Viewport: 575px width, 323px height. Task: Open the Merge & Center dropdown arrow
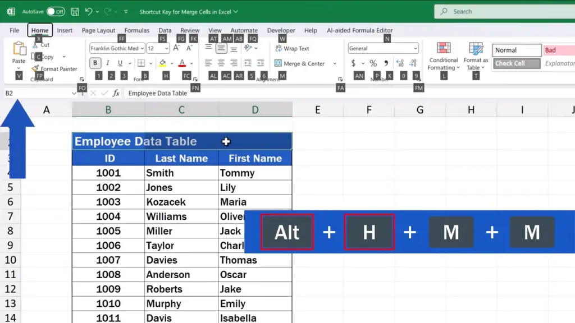(335, 64)
